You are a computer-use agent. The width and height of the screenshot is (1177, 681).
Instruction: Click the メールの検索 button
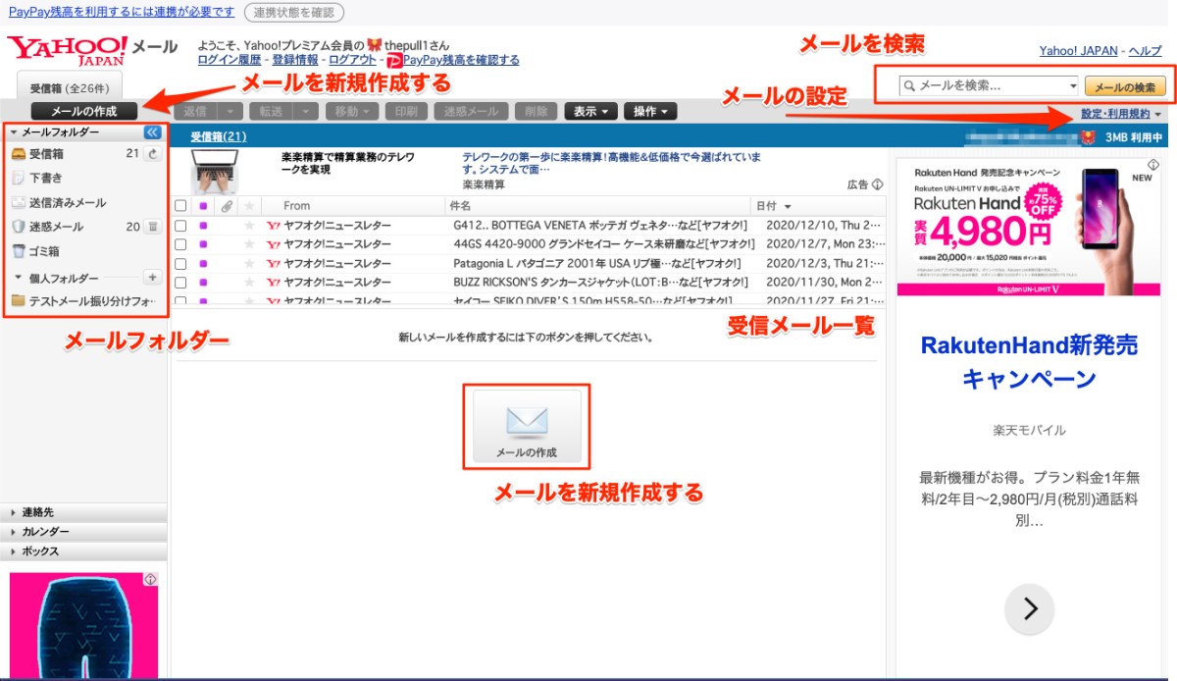tap(1124, 86)
